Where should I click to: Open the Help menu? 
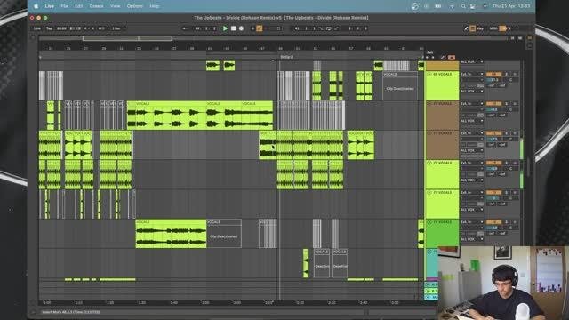tap(154, 6)
